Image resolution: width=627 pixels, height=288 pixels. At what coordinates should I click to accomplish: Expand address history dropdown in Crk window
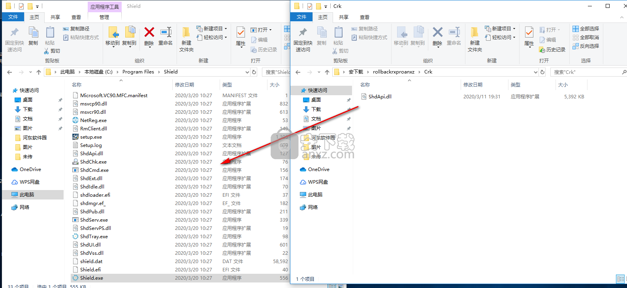[x=536, y=72]
